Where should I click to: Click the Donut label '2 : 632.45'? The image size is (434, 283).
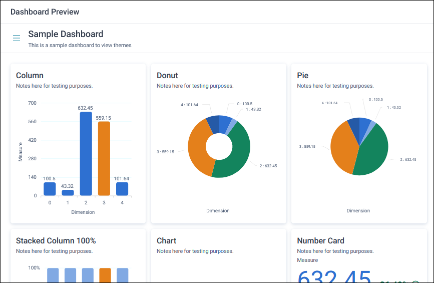268,166
